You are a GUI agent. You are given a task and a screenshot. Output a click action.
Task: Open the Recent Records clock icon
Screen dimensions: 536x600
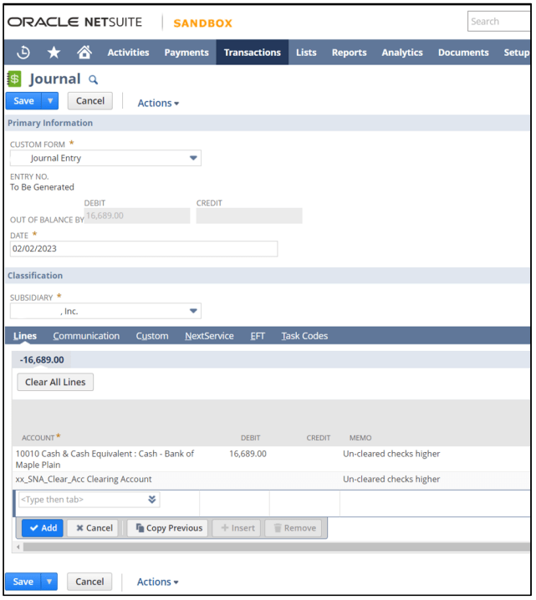click(x=23, y=53)
